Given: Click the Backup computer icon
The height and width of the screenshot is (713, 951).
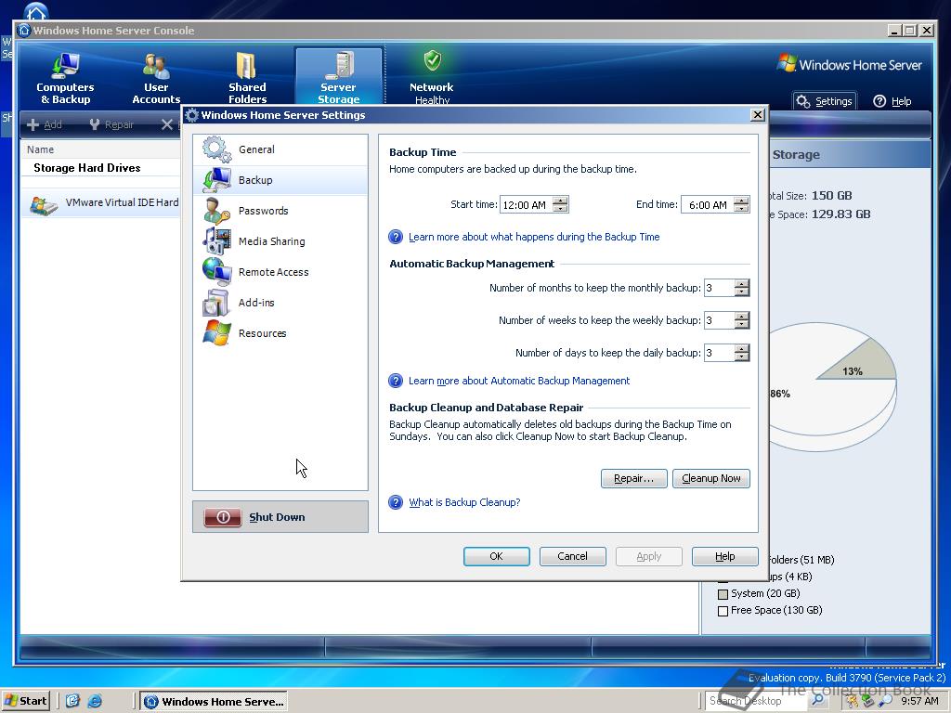Looking at the screenshot, I should coord(216,180).
